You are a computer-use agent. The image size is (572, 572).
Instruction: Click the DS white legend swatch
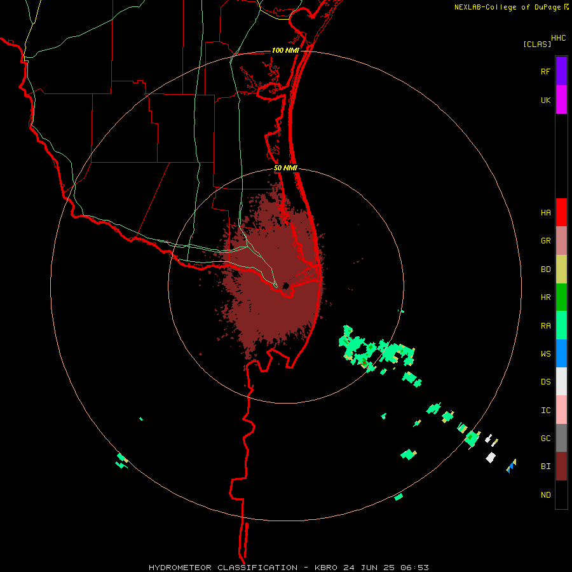561,381
